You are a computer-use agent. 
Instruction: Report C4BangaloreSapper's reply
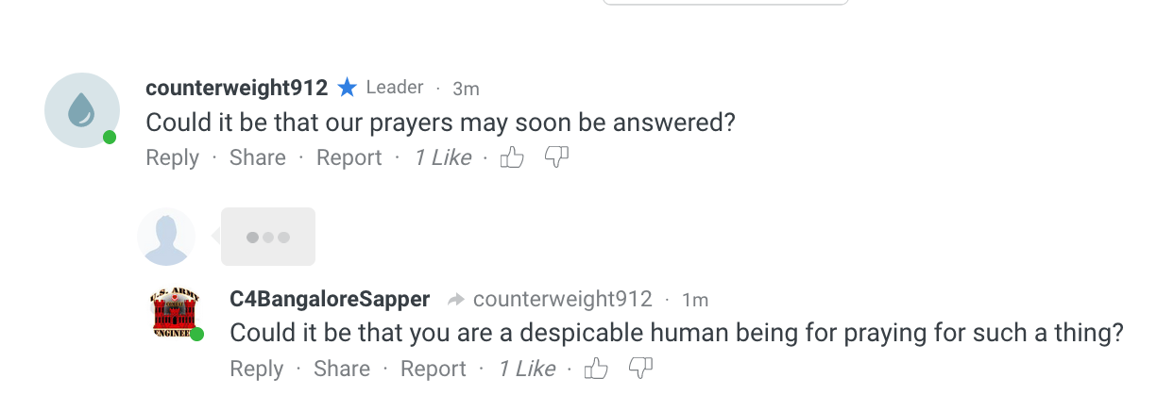[x=433, y=369]
